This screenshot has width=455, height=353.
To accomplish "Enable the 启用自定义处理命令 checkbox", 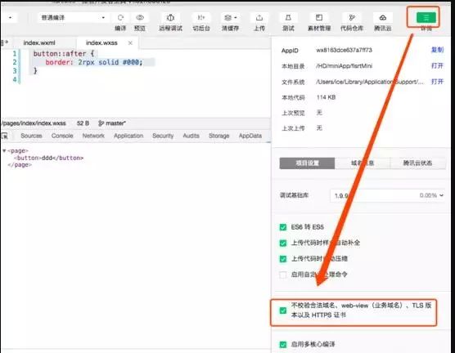I will click(x=283, y=275).
